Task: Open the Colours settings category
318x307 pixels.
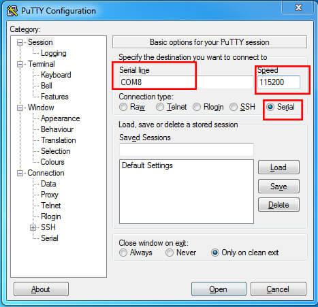Action: click(x=52, y=162)
